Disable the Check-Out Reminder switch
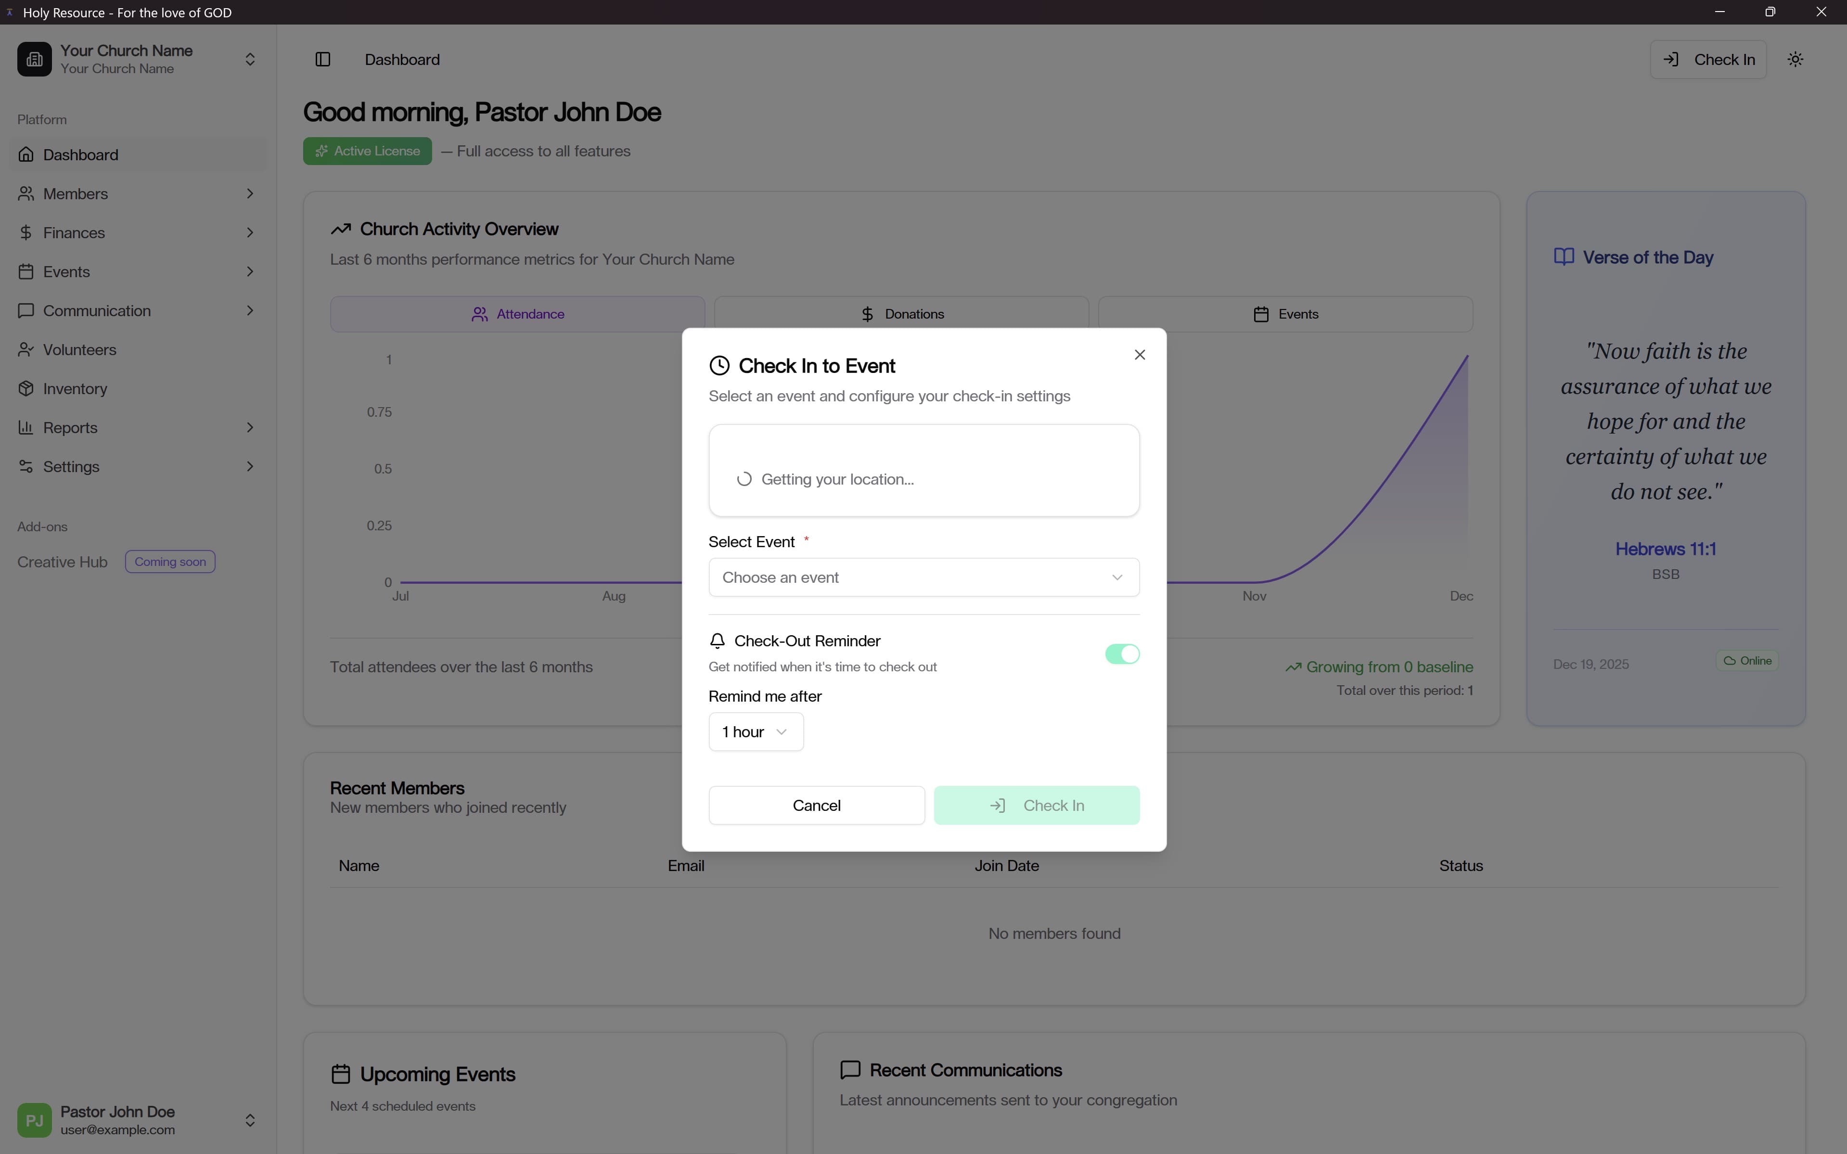The image size is (1847, 1154). 1122,654
